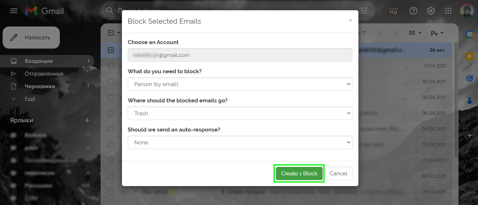
Task: Click the cloudHQ extension icon
Action: pyautogui.click(x=393, y=11)
